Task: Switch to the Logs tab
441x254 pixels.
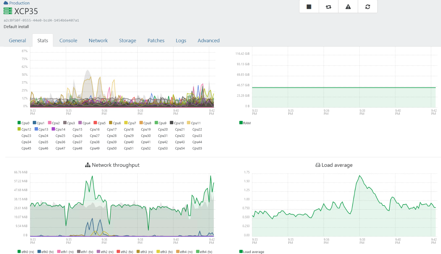Action: [181, 41]
